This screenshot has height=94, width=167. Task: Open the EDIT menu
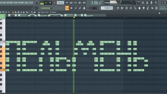pyautogui.click(x=1, y=3)
